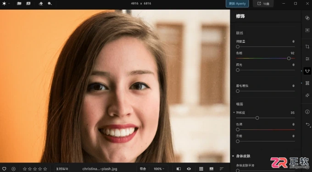The height and width of the screenshot is (172, 312).
Task: Click the 变暗 darken slider handle
Action: click(238, 141)
